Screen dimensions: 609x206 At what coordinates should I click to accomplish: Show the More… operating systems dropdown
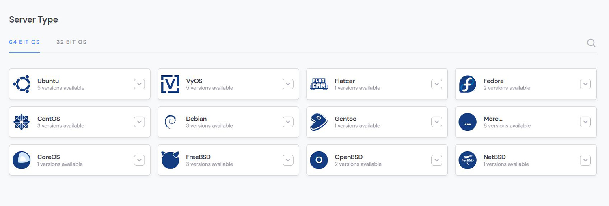pyautogui.click(x=585, y=122)
